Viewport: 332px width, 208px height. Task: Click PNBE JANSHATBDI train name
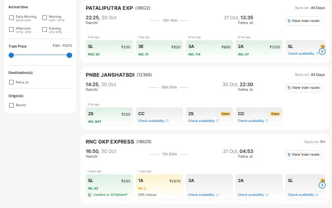110,75
